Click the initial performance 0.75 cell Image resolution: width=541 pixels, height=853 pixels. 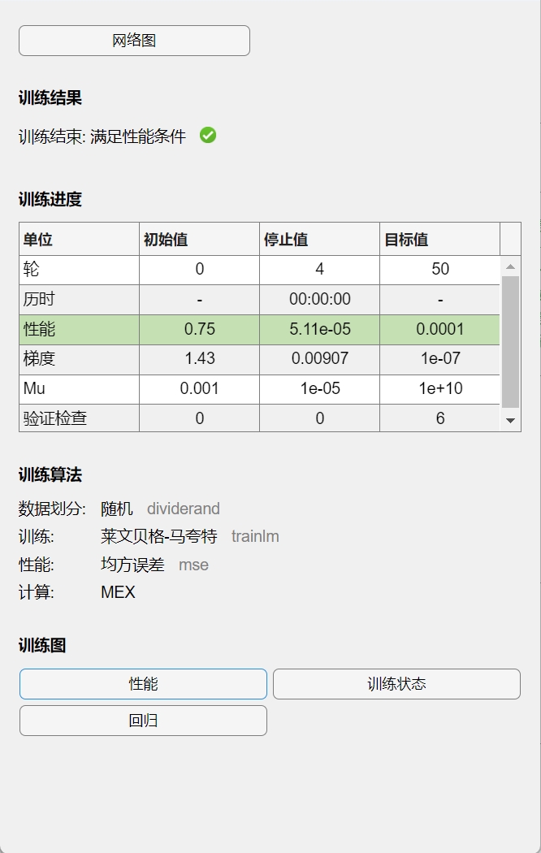[199, 329]
